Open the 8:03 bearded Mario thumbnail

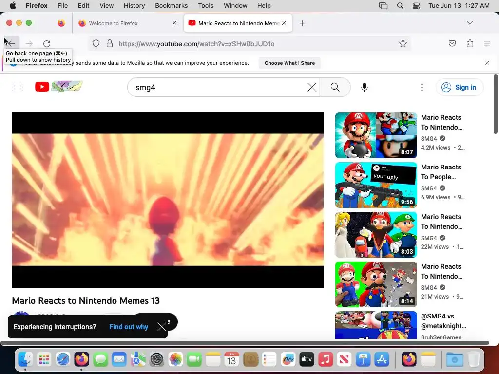click(376, 235)
